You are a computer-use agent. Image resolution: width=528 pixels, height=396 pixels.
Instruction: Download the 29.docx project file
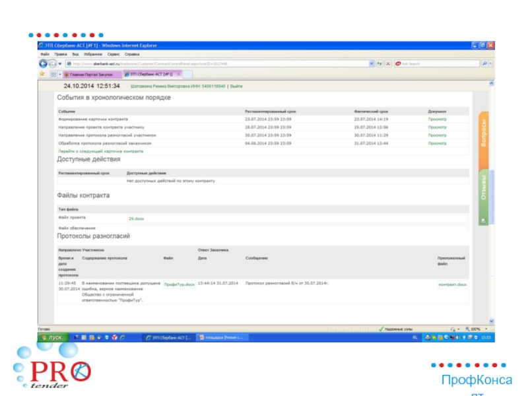coord(136,218)
